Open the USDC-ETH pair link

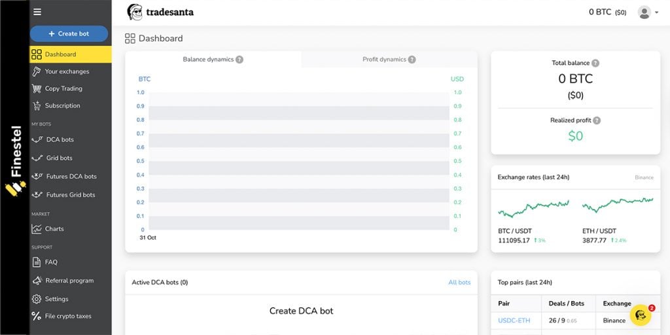click(514, 321)
